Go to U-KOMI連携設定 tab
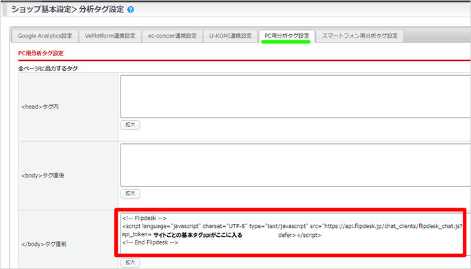The width and height of the screenshot is (471, 269). coord(231,36)
